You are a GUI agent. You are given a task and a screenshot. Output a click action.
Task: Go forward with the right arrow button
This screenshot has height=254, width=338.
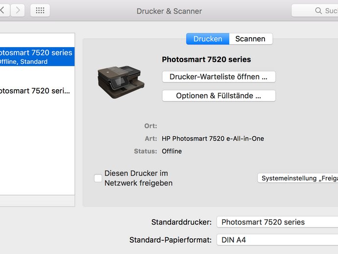pos(18,10)
